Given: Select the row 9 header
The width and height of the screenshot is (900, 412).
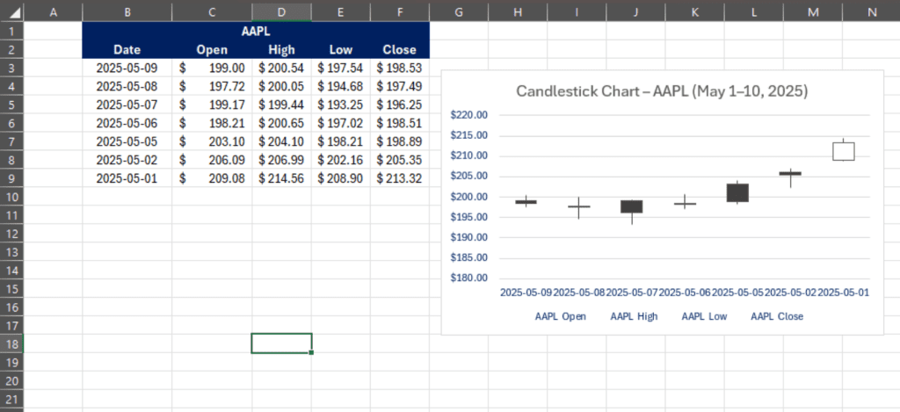Looking at the screenshot, I should [x=10, y=177].
